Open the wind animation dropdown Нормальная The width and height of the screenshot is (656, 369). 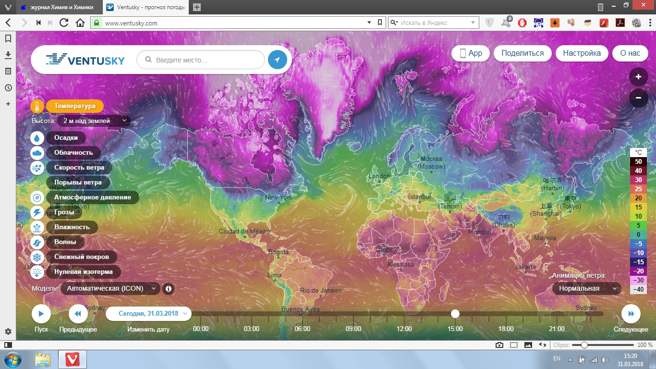coord(586,289)
